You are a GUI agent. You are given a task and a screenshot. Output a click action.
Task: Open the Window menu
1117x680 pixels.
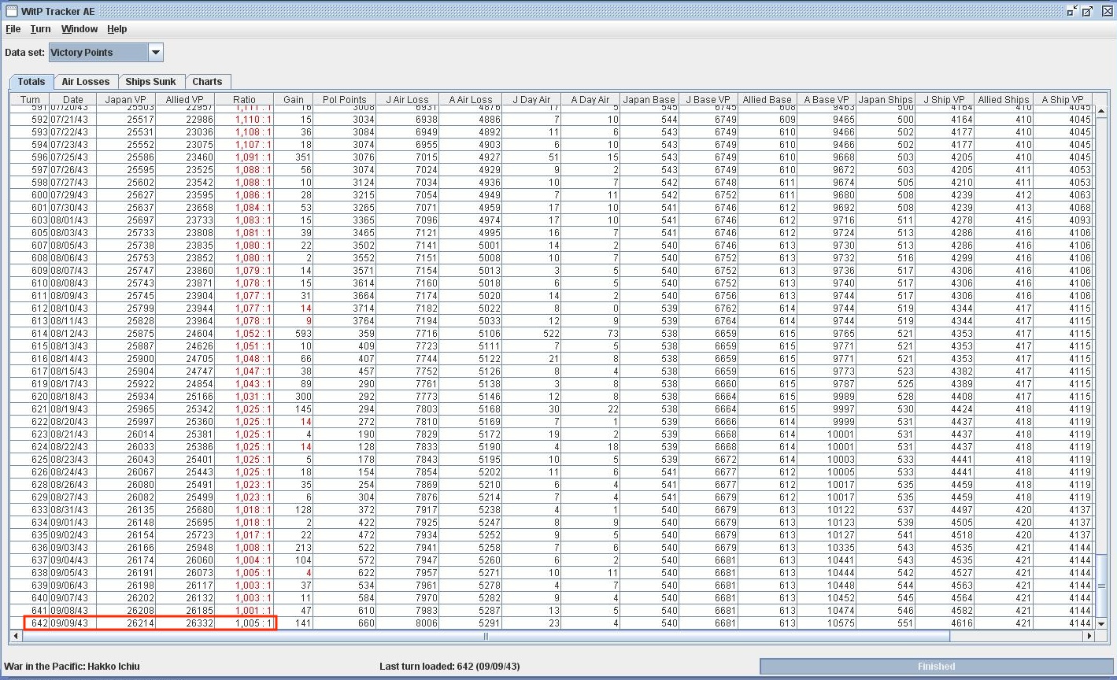pyautogui.click(x=80, y=29)
